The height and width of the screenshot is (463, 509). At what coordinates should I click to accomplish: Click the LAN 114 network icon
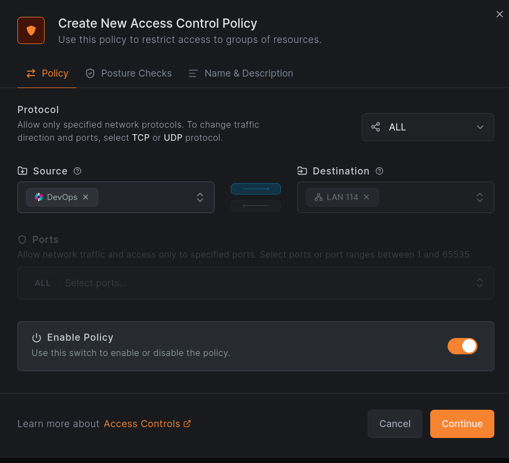318,197
